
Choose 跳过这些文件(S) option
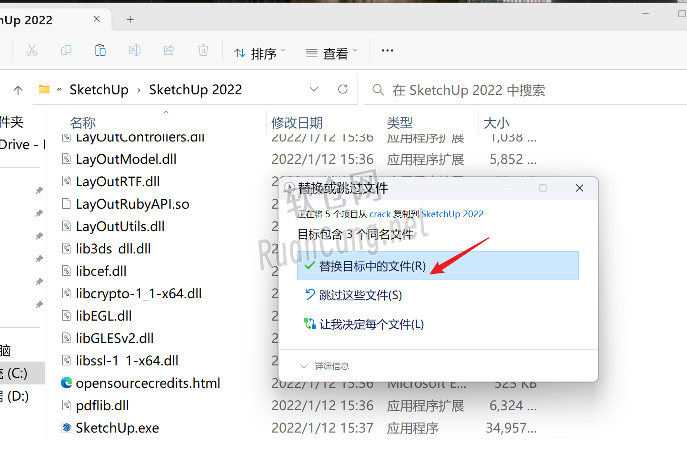(x=360, y=295)
